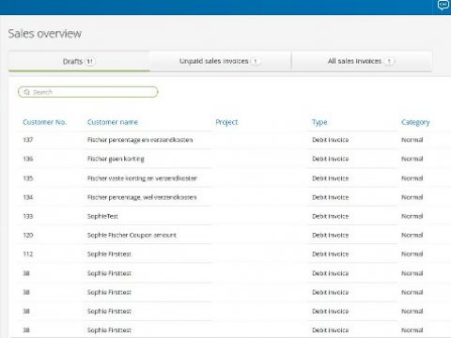Click the Drafts count badge 11
Viewport: 451px width, 338px height.
tap(90, 62)
